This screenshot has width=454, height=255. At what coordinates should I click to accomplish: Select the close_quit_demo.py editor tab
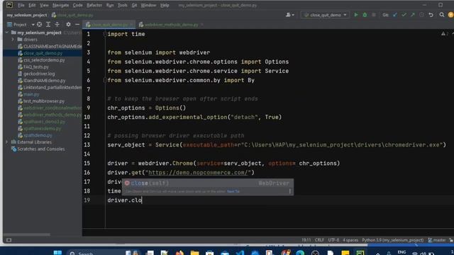tap(109, 25)
